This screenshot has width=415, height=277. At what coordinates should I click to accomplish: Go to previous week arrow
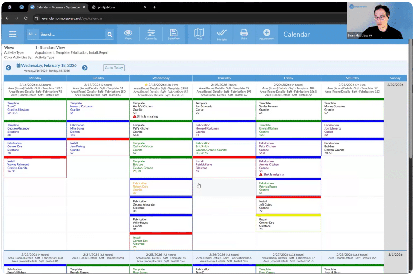pos(9,68)
